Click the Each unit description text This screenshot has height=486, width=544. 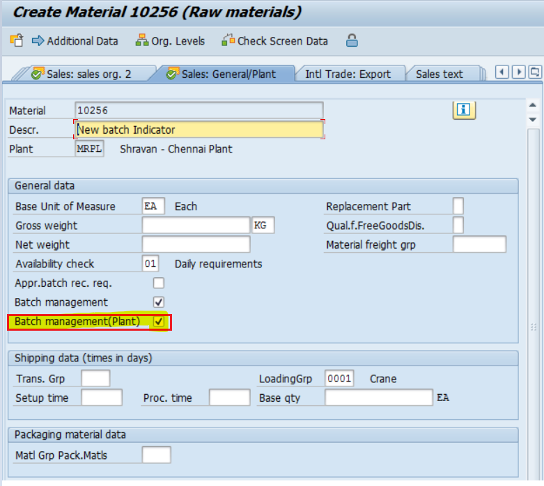(185, 206)
